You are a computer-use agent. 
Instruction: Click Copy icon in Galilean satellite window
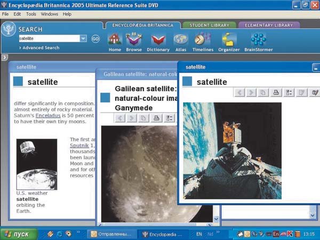tap(143, 118)
